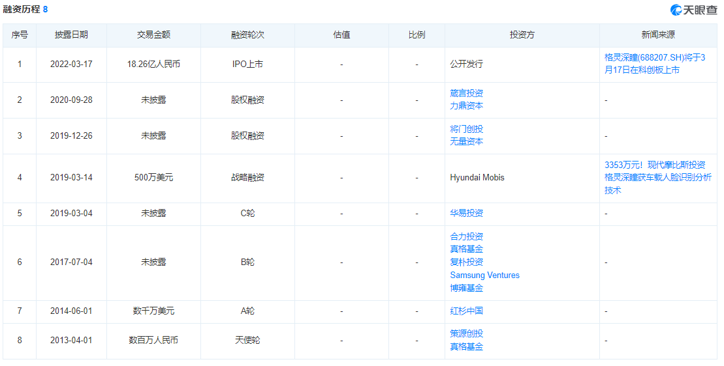Open the 复朴投资 investor link
The width and height of the screenshot is (724, 366).
click(466, 262)
